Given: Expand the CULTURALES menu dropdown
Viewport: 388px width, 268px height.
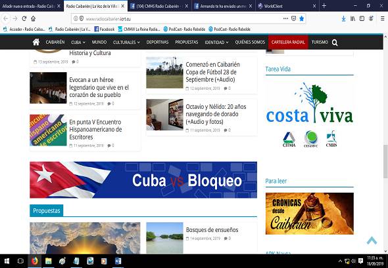Looking at the screenshot, I should point(126,42).
